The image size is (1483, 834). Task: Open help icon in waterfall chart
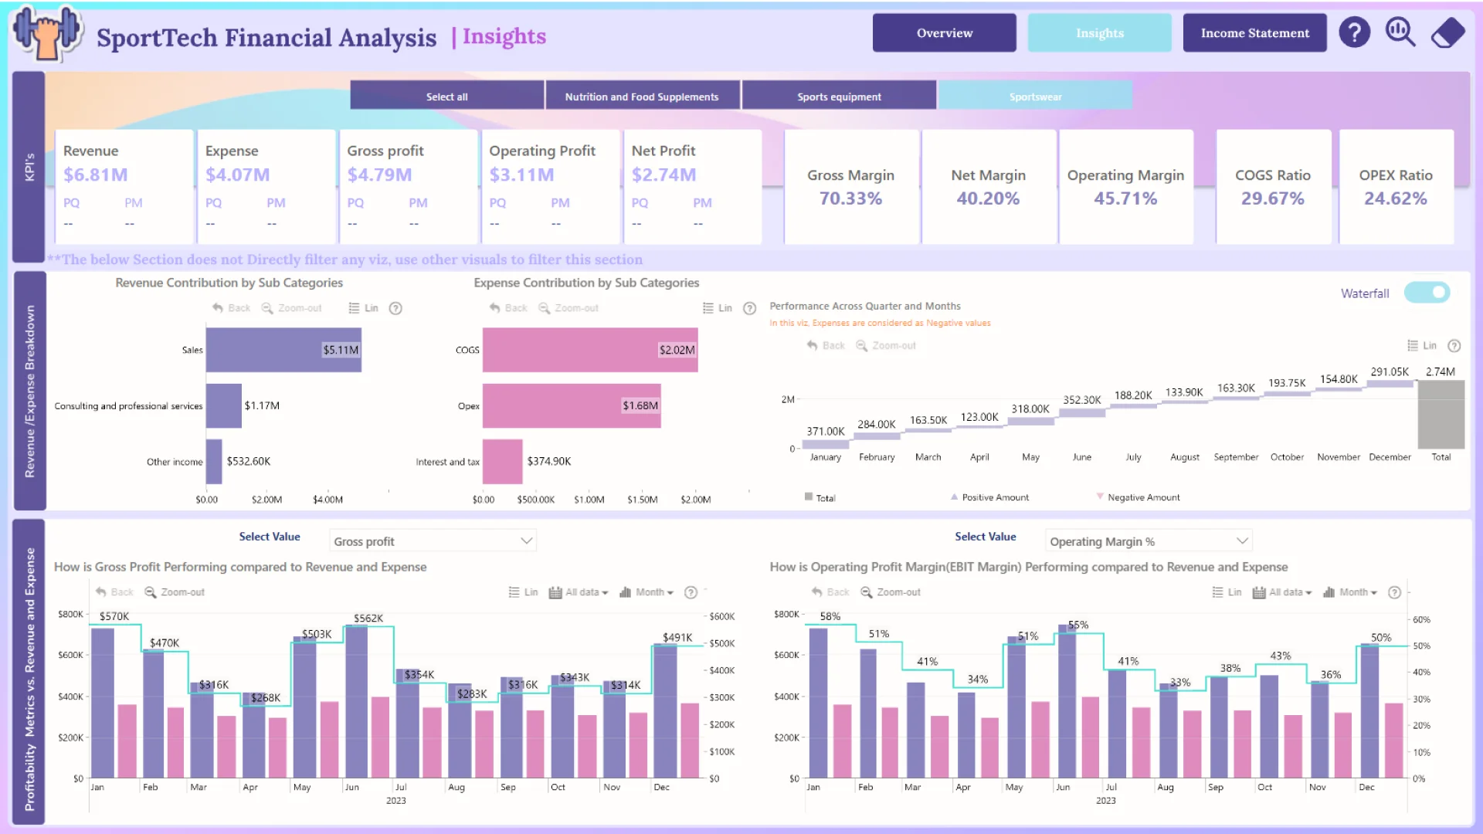click(x=1454, y=345)
